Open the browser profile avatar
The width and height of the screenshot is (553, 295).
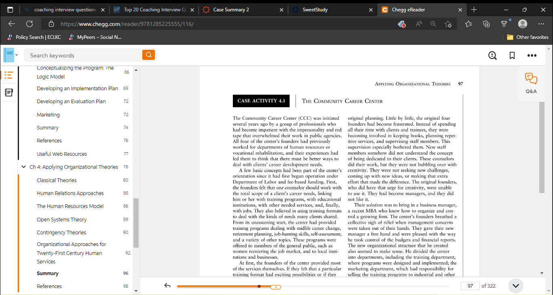pos(523,24)
